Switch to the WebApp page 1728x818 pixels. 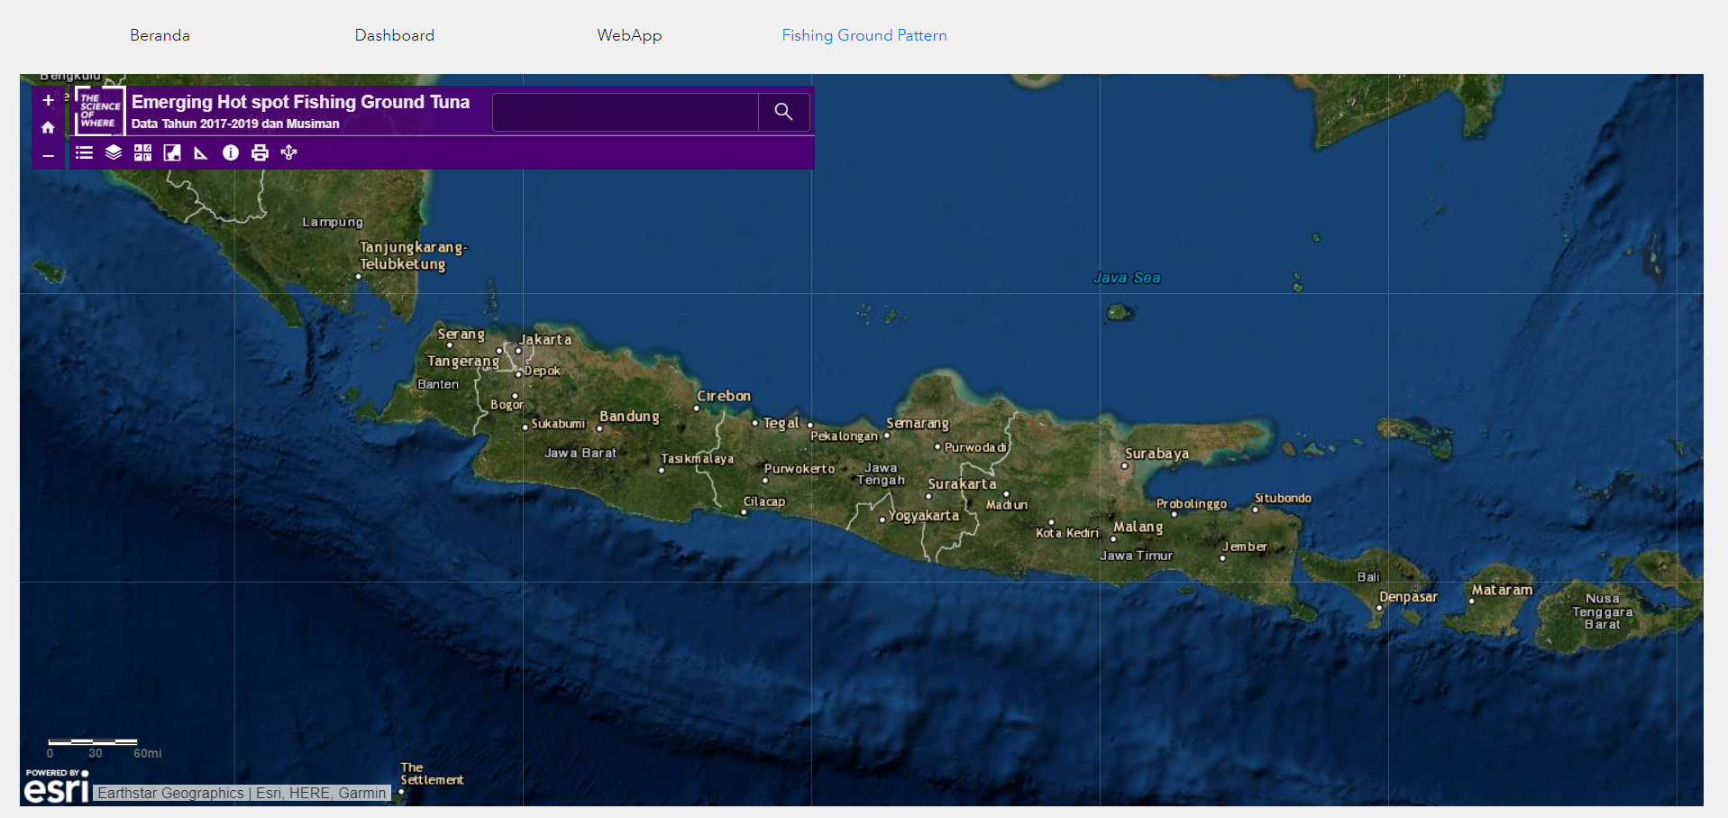(x=629, y=35)
